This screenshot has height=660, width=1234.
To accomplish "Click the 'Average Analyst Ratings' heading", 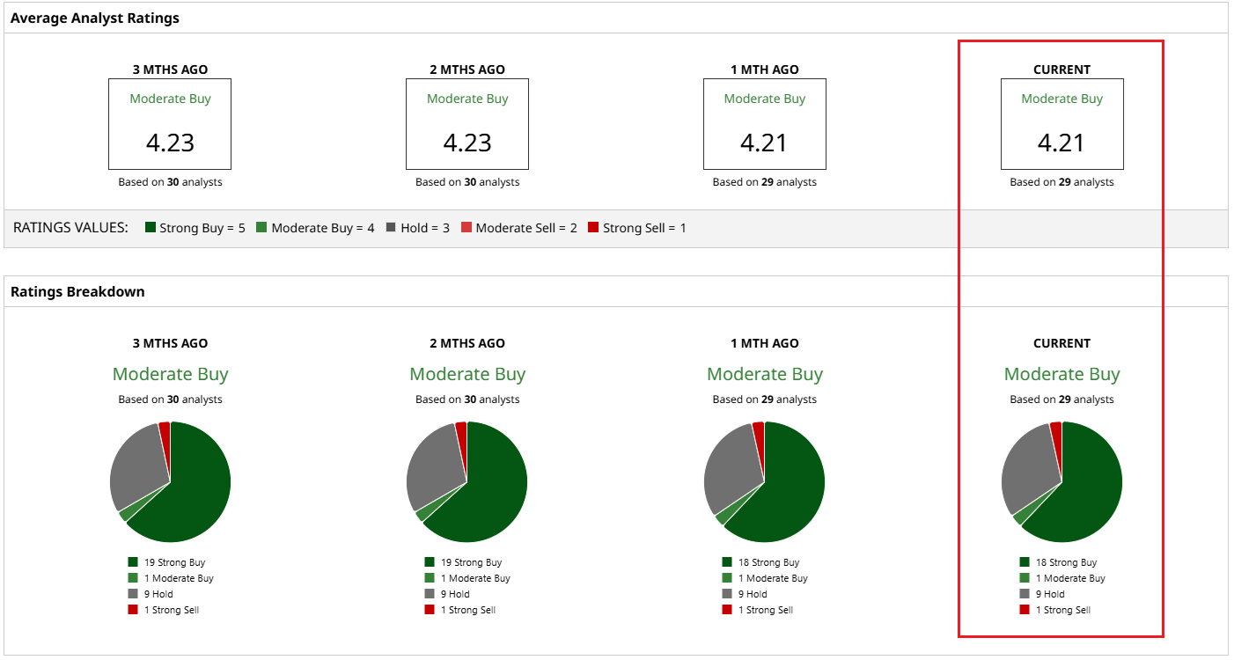I will point(95,18).
